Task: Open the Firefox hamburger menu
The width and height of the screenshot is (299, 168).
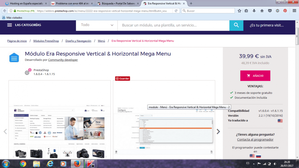Action: point(294,11)
